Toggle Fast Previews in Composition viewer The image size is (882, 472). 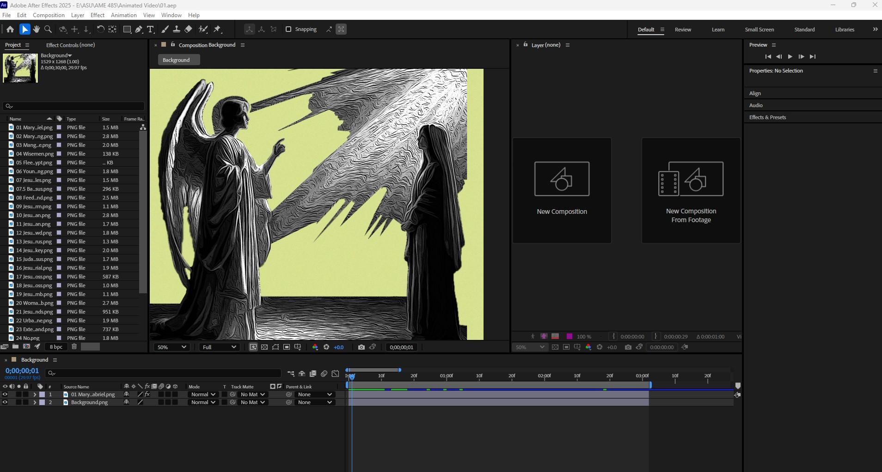coord(253,347)
